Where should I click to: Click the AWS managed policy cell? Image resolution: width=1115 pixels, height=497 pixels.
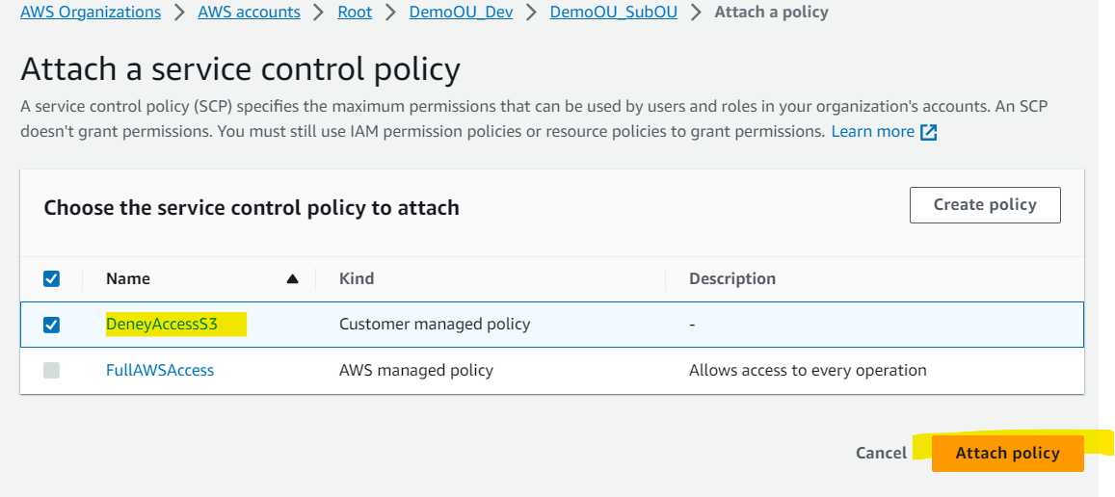pyautogui.click(x=416, y=371)
